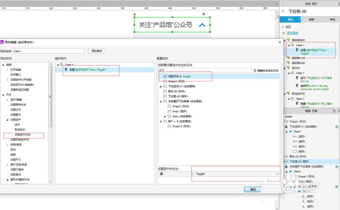Check the 点击展开下拉菜单 (动态面板) checkbox
The height and width of the screenshot is (210, 340).
point(165,101)
